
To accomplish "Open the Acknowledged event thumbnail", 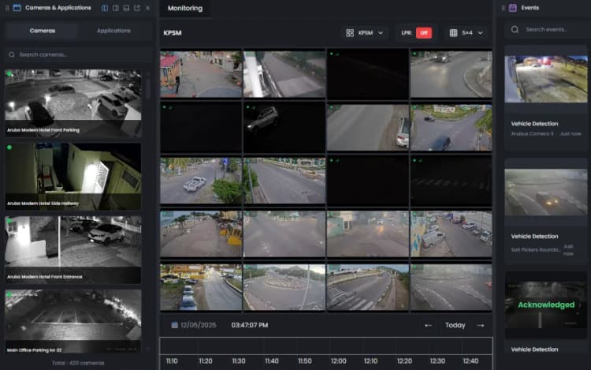I will pos(546,305).
